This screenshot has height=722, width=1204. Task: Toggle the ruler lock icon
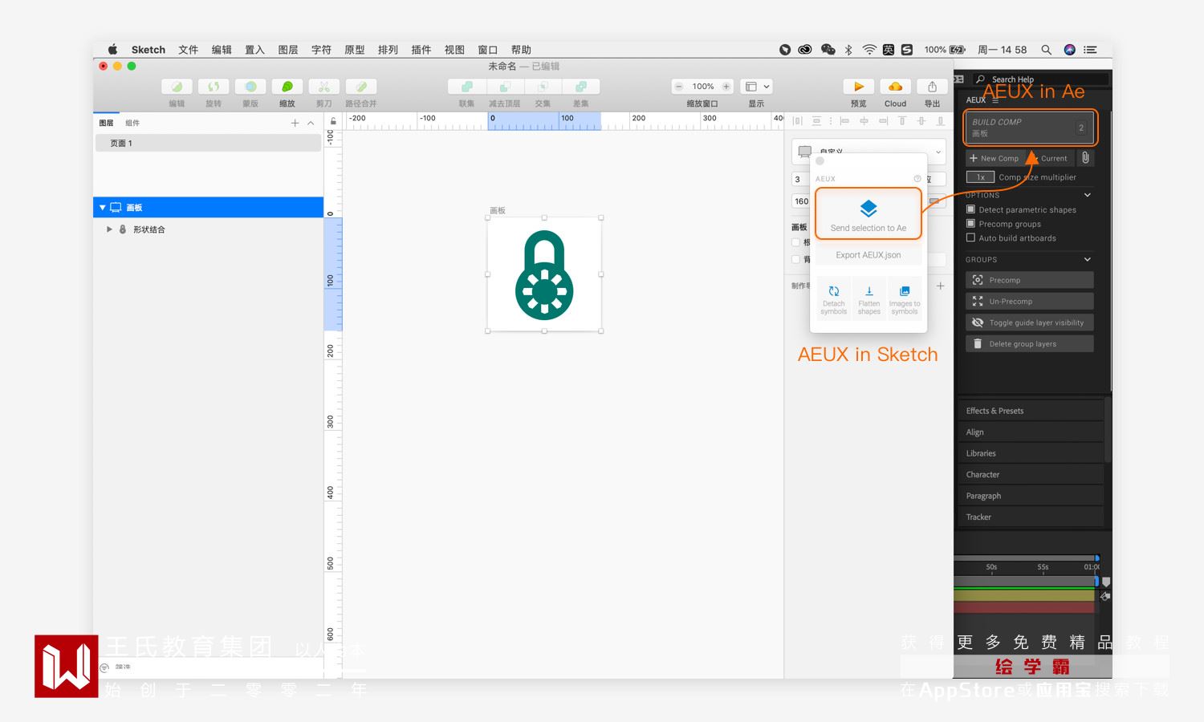(333, 121)
